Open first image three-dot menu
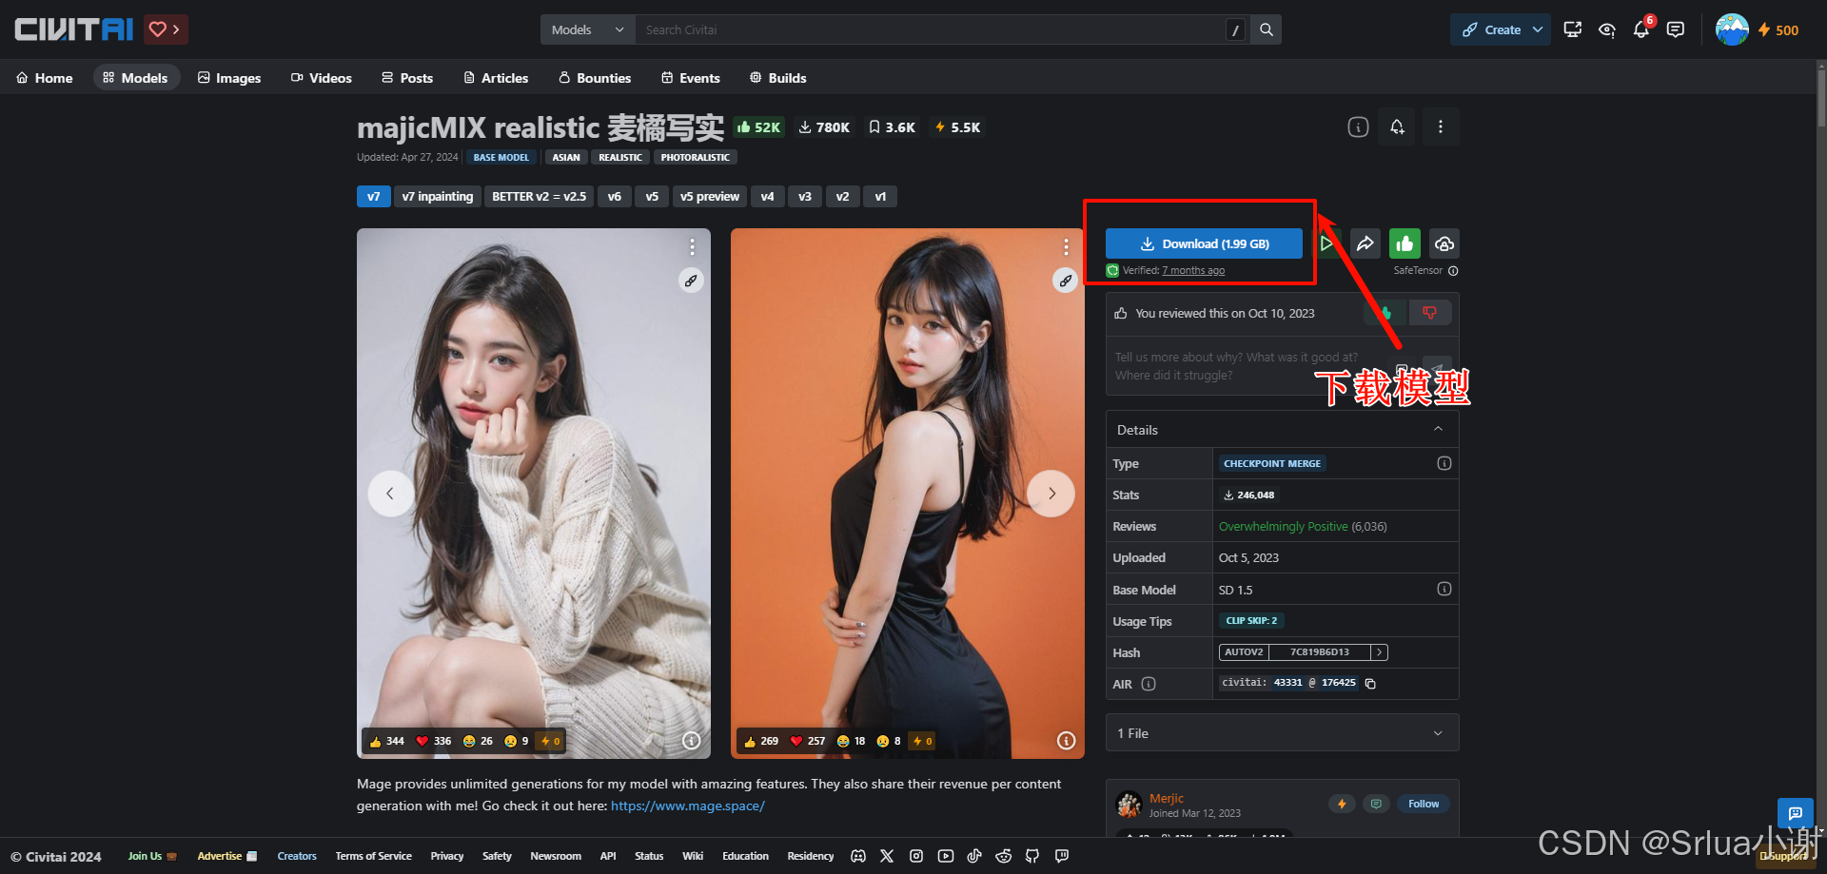Viewport: 1827px width, 874px height. click(692, 247)
